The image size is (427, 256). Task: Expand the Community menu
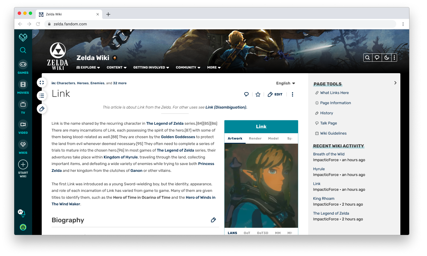pyautogui.click(x=188, y=67)
